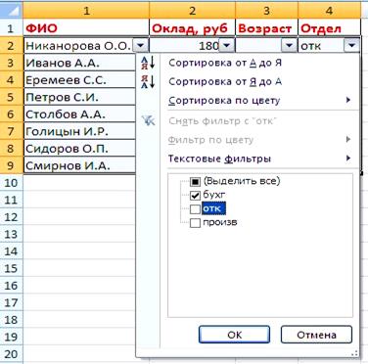Screen dimensions: 368x364
Task: Enable the произв checkbox
Action: (x=195, y=223)
